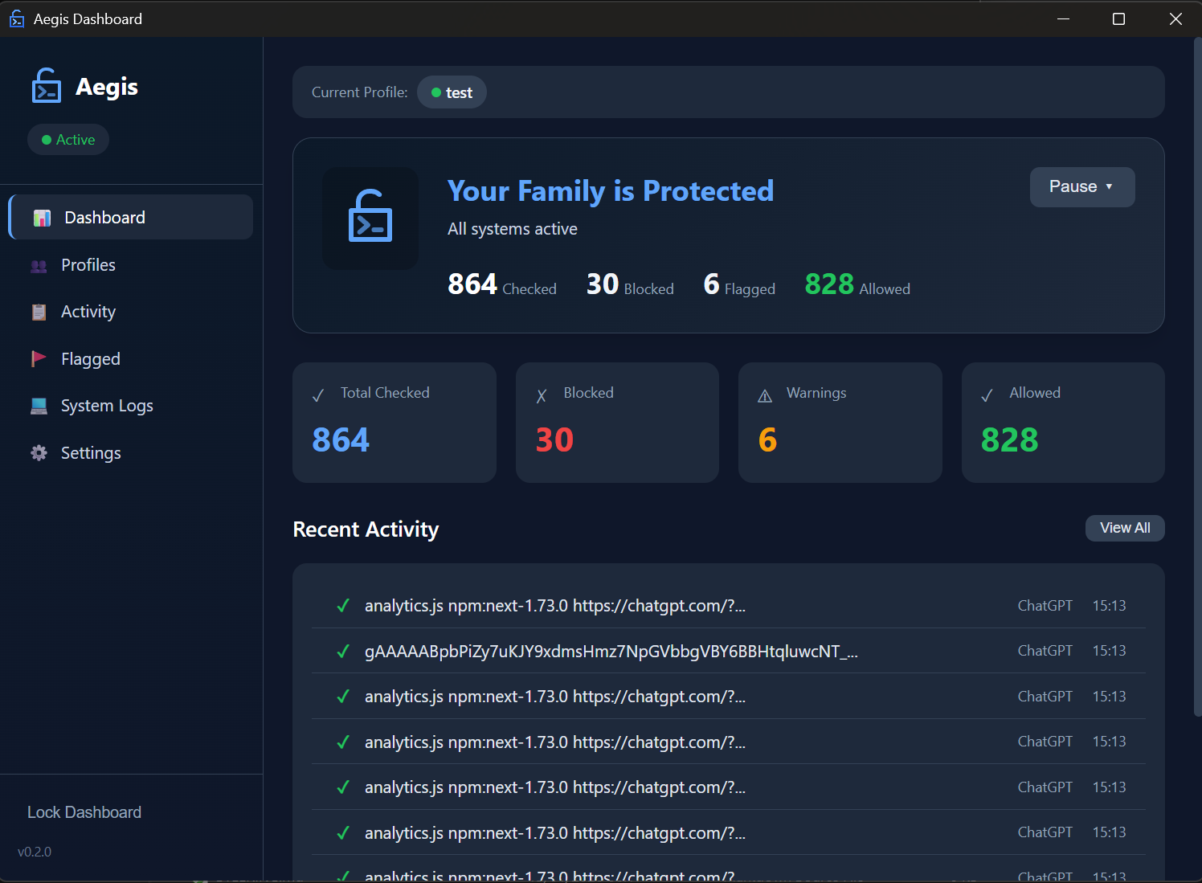Viewport: 1202px width, 883px height.
Task: Open System Logs via laptop icon
Action: point(39,406)
